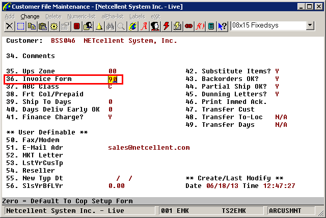The width and height of the screenshot is (326, 218).
Task: Click the TS2EMK status bar text
Action: click(x=234, y=211)
